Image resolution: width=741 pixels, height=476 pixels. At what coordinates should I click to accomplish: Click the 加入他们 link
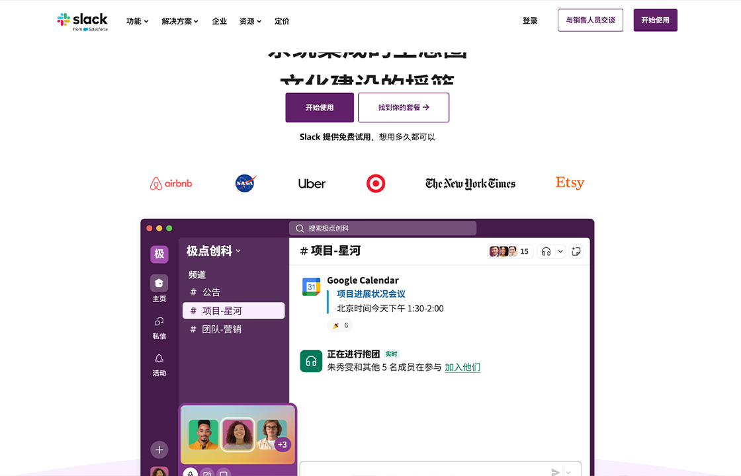[x=462, y=368]
